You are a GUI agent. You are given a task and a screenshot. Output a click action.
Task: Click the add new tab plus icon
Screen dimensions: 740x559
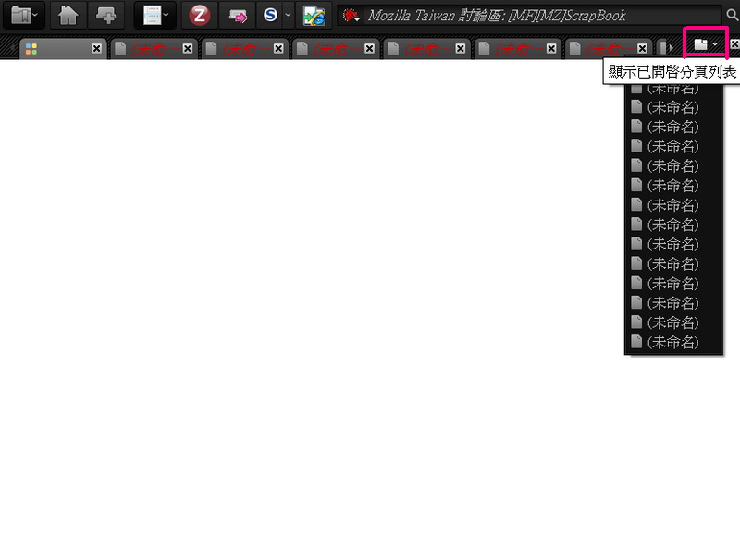tap(105, 16)
